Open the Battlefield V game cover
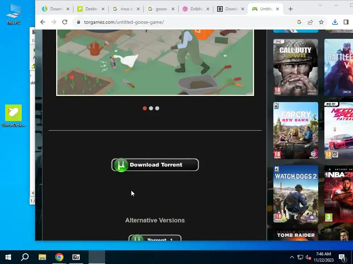 [339, 67]
